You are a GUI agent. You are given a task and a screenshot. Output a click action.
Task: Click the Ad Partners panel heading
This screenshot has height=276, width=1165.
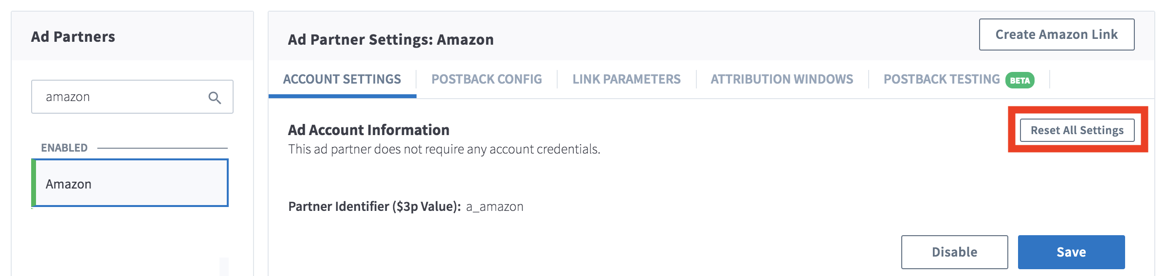click(73, 37)
